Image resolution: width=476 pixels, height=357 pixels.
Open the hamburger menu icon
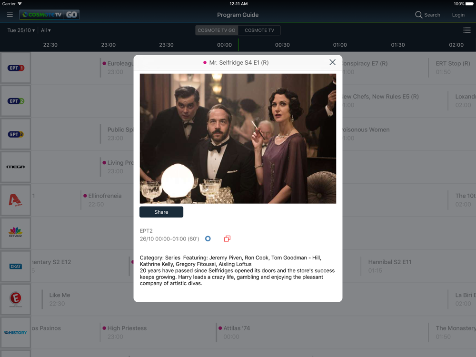[x=10, y=15]
